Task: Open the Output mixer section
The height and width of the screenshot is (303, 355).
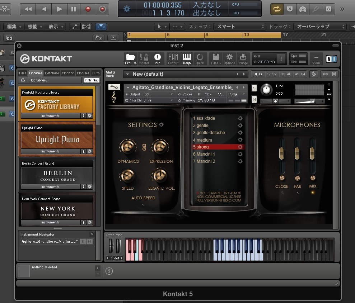Action: point(173,59)
